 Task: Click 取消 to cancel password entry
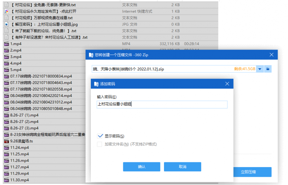tap(182, 167)
